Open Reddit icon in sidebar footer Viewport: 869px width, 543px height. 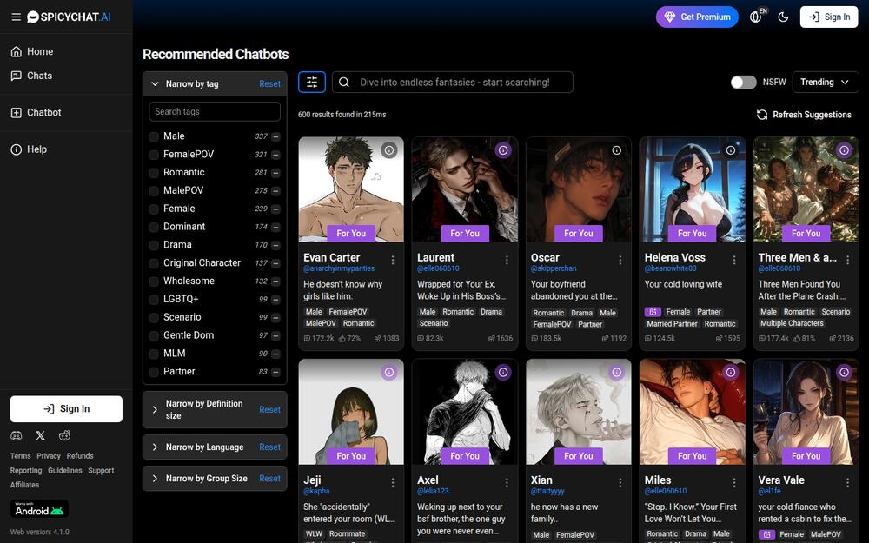64,435
